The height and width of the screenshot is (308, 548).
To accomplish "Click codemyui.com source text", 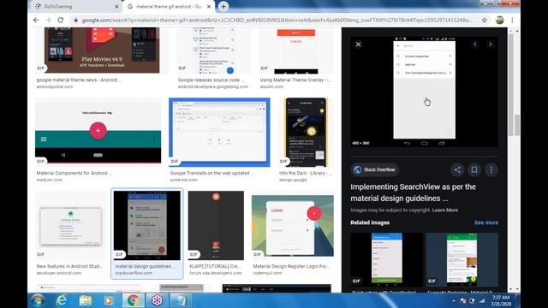I will tap(267, 273).
